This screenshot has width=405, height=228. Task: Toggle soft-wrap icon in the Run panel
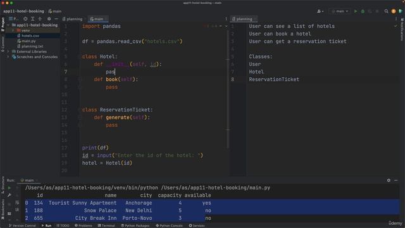coord(17,203)
